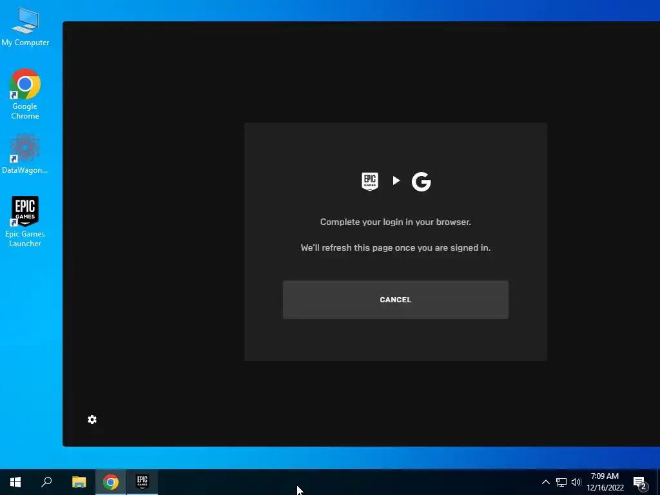Launch Google Chrome desktop shortcut
This screenshot has width=660, height=495.
[x=25, y=94]
